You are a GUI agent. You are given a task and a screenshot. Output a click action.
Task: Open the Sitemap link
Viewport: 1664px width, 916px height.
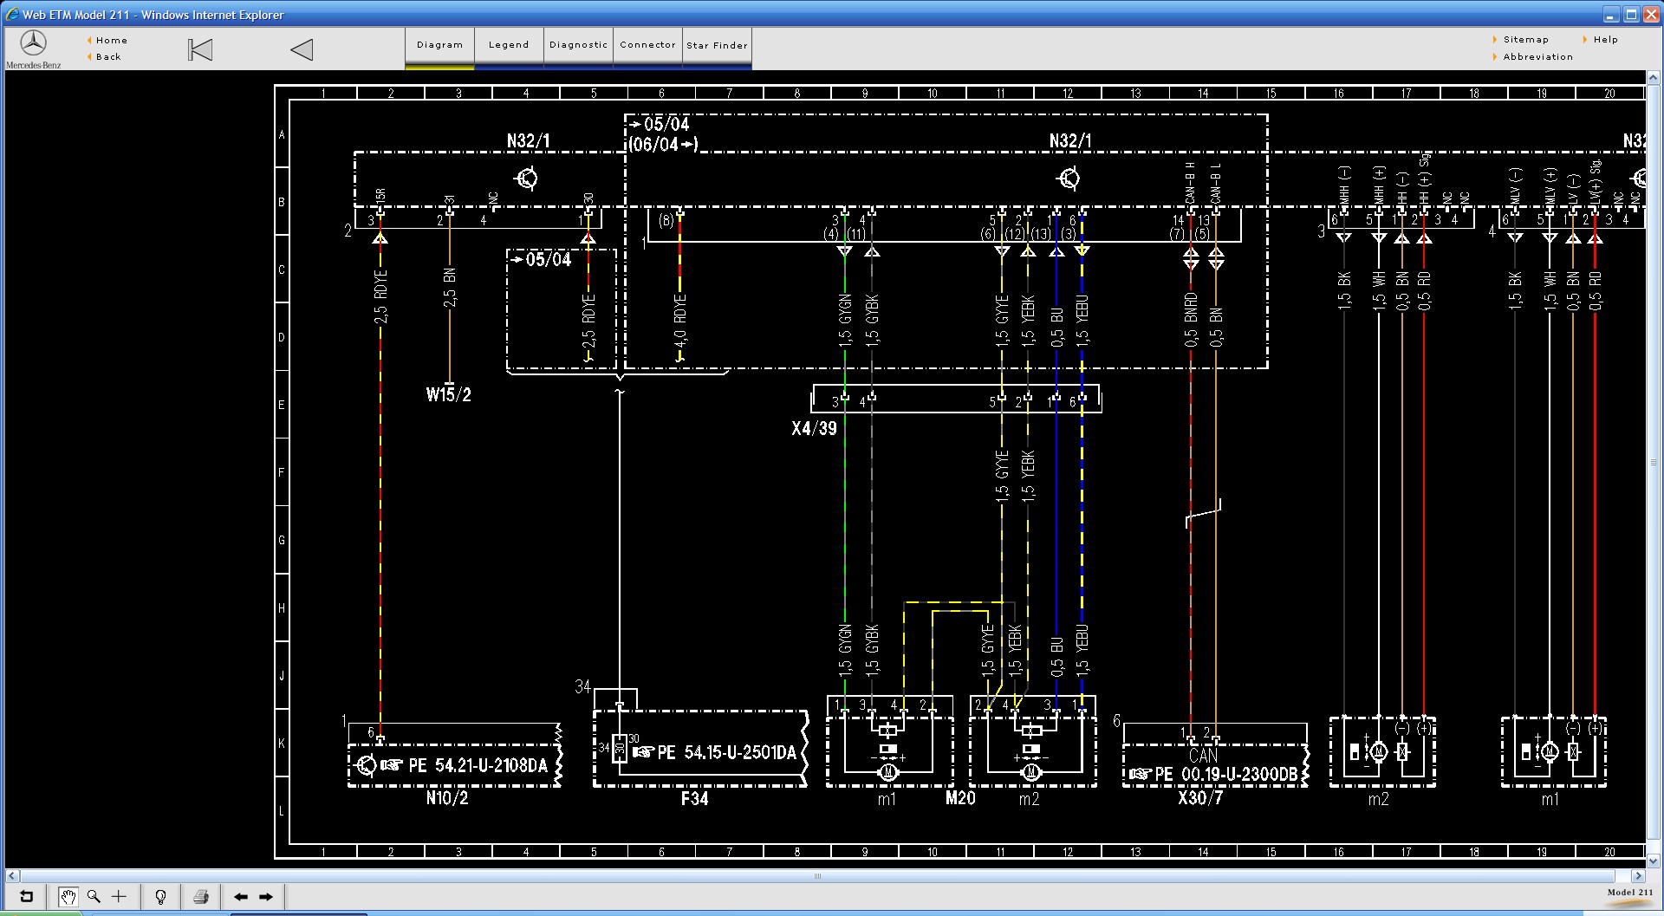(1525, 40)
